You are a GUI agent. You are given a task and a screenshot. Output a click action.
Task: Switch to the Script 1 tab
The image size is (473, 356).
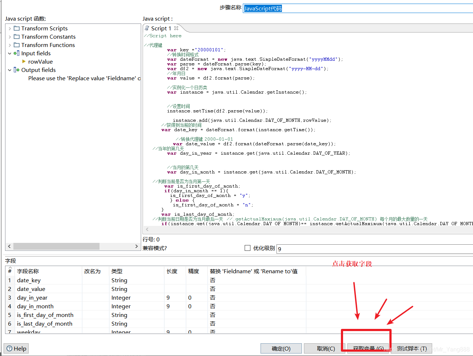(161, 28)
